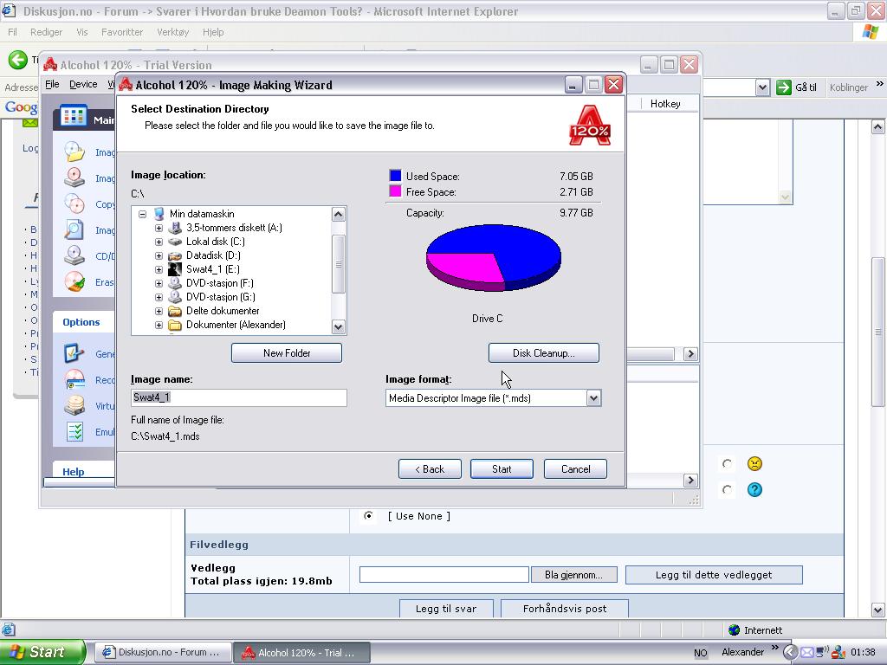Viewport: 887px width, 665px height.
Task: Open the Rediger menu in Internet Explorer
Action: [x=47, y=32]
